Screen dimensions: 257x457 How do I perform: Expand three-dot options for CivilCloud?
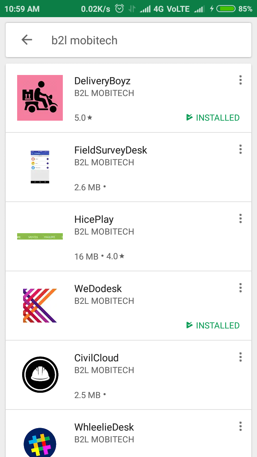click(240, 357)
